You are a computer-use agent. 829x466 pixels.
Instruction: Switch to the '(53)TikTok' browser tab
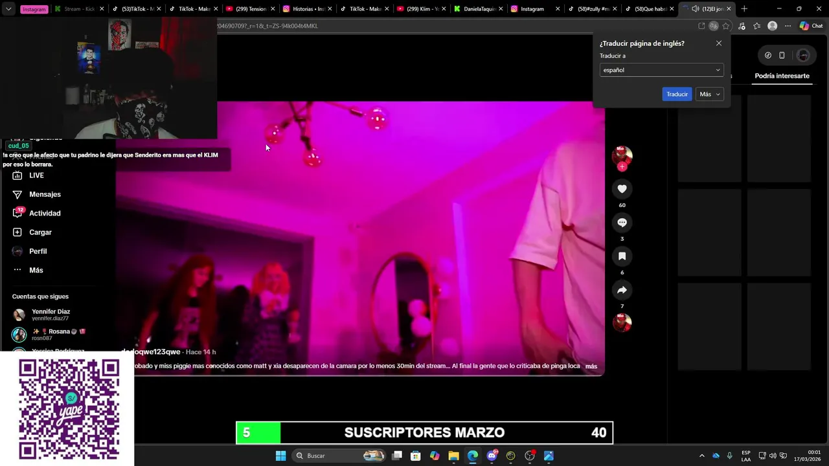click(x=135, y=9)
